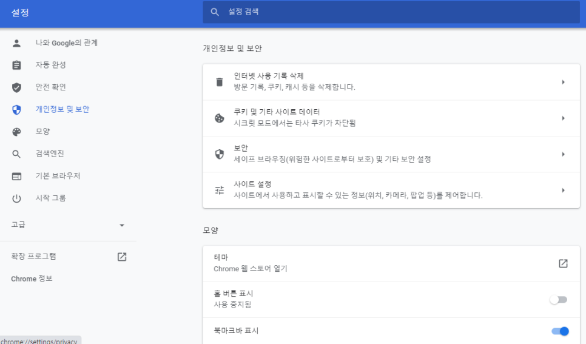Click the 사이트에서 사용하고 표시할 description text
Screen dimensions: 586x344
358,195
